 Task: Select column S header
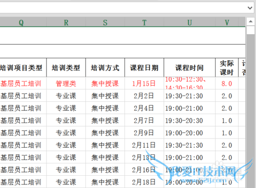(x=105, y=22)
